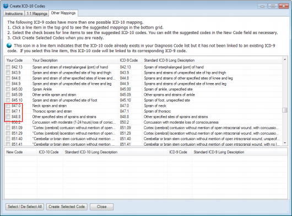Click 'Other specified sites of sprains and strains' description
The width and height of the screenshot is (292, 216).
pos(64,117)
